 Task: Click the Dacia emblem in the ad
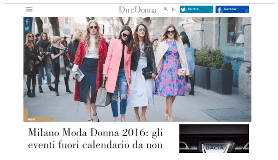[x=215, y=148]
